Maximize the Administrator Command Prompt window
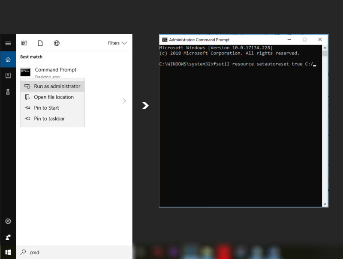The image size is (343, 259). pyautogui.click(x=304, y=40)
